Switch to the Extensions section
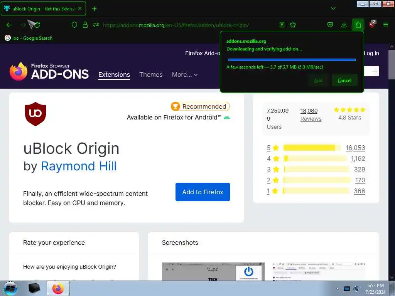 click(x=114, y=75)
